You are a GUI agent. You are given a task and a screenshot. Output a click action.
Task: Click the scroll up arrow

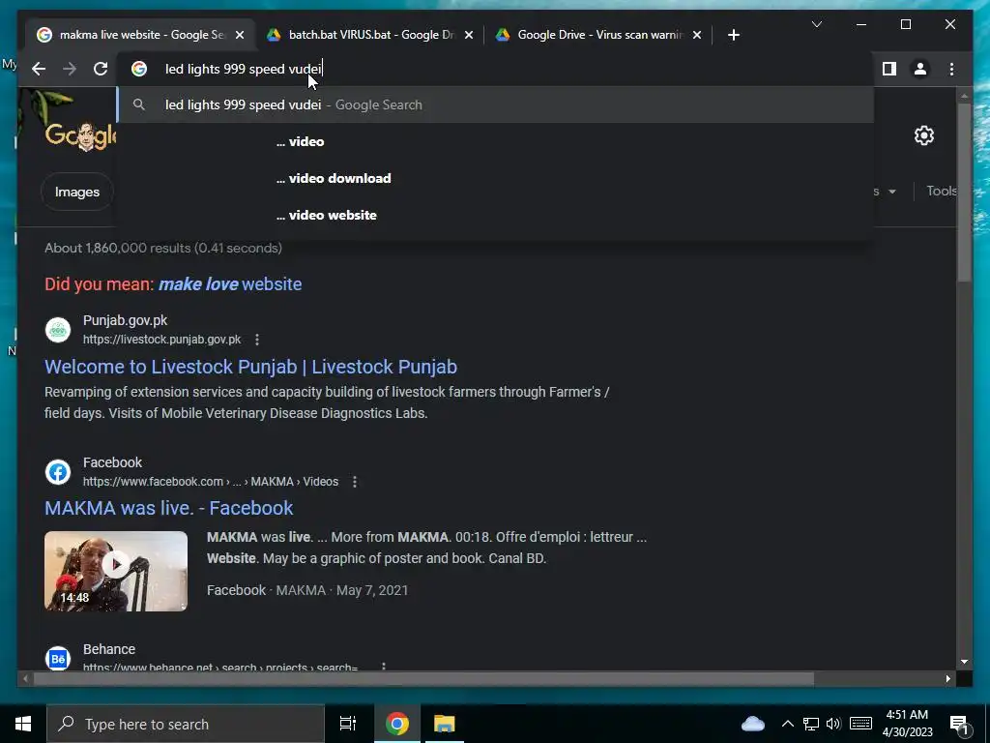click(x=964, y=96)
